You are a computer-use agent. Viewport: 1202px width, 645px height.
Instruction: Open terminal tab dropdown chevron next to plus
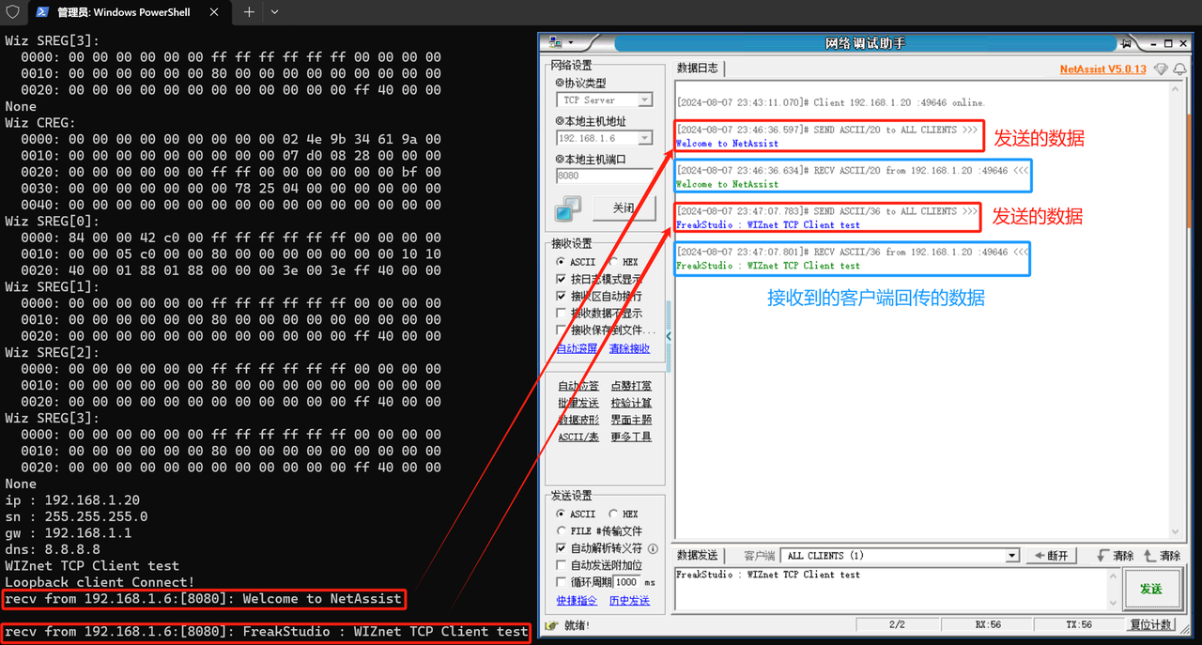click(274, 12)
